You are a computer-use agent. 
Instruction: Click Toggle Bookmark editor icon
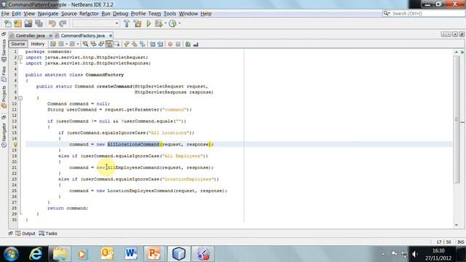143,44
